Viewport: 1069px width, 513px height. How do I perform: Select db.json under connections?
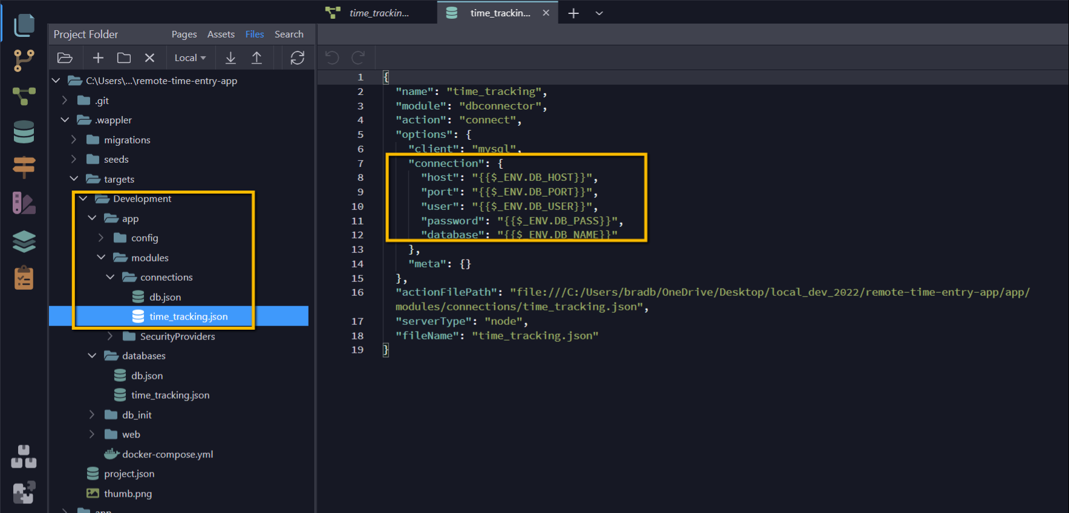click(165, 297)
